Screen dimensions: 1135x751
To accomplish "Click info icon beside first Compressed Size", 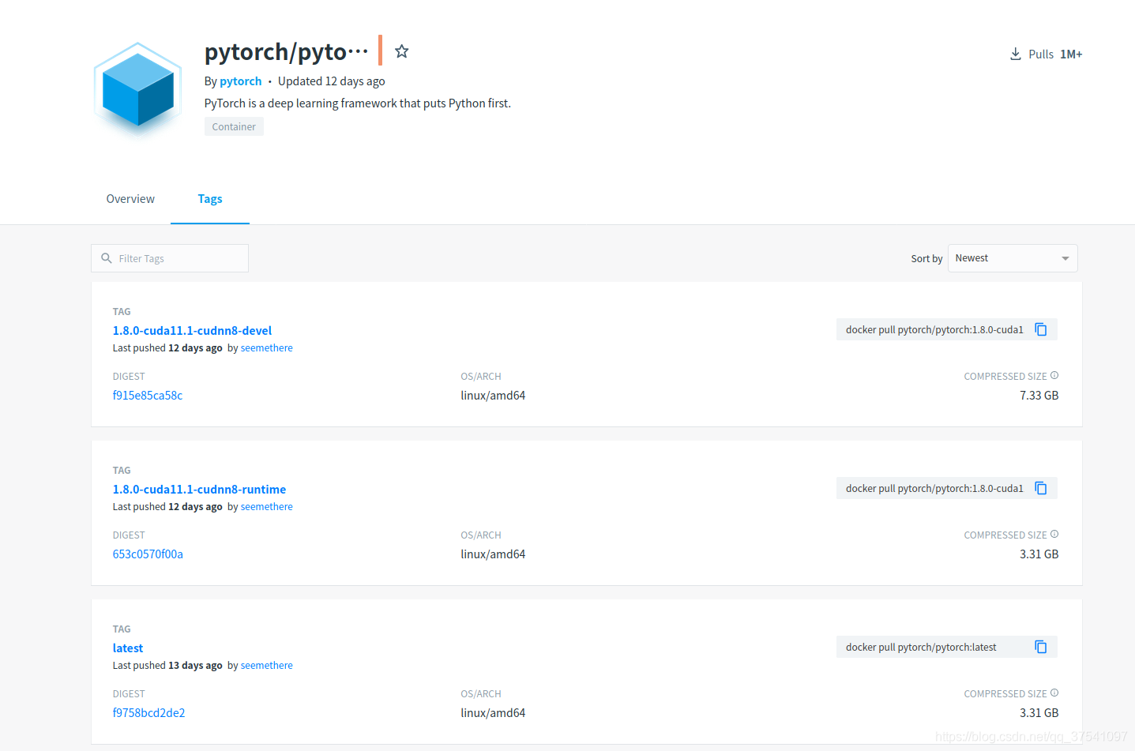I will [1054, 376].
